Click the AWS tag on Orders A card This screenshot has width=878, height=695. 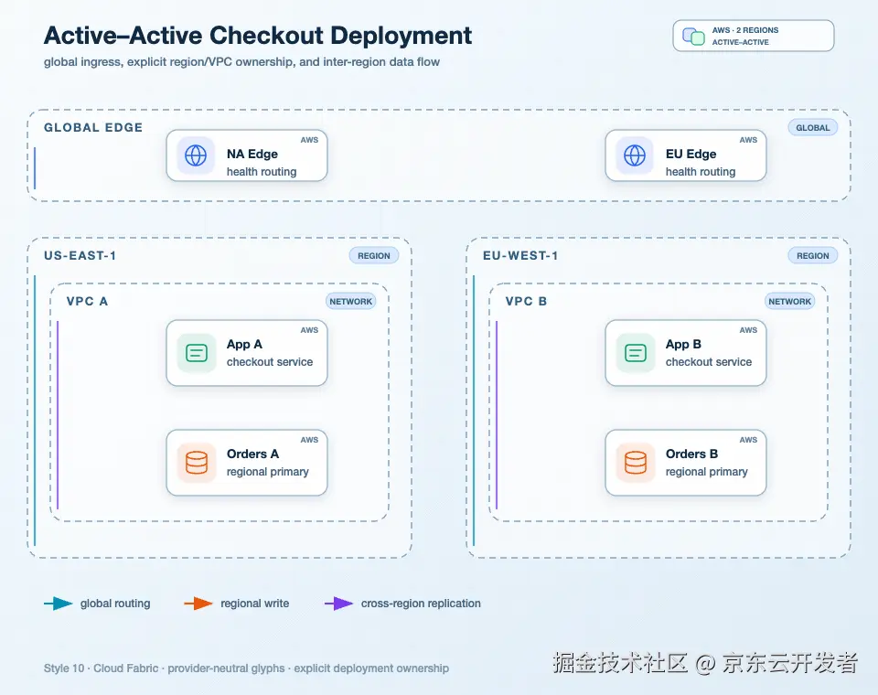(x=309, y=440)
